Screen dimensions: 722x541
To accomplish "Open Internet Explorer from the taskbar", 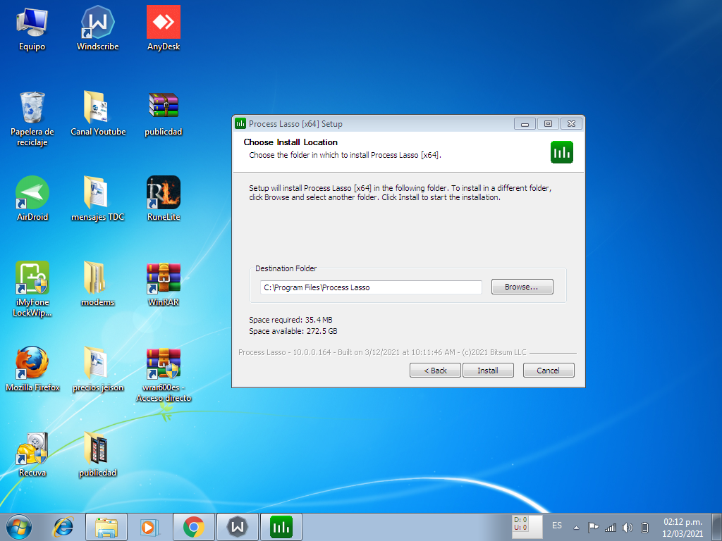I will point(63,527).
